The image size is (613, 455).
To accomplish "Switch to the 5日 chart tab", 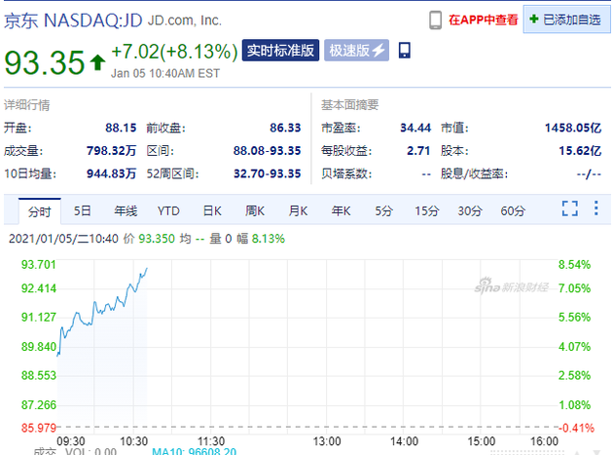I will [x=83, y=211].
